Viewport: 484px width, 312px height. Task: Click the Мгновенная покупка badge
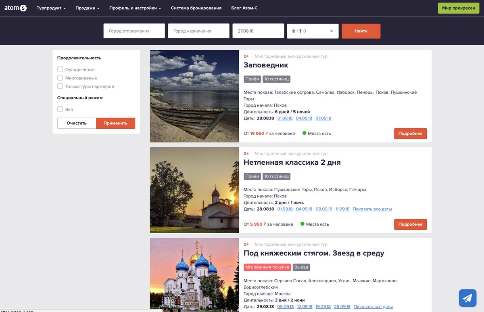tap(267, 267)
